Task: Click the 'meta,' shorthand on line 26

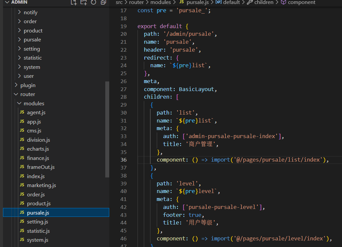Action: click(x=152, y=81)
